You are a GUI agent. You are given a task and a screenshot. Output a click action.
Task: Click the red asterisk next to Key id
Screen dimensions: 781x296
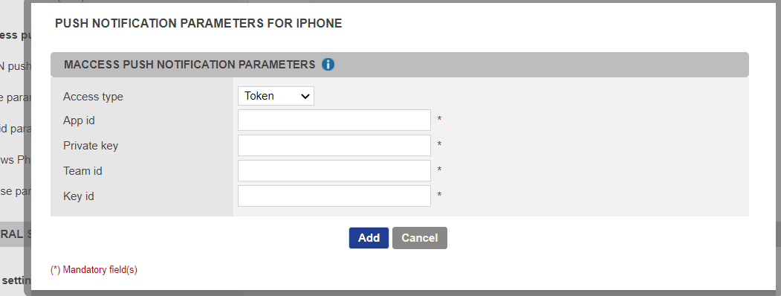pos(439,195)
